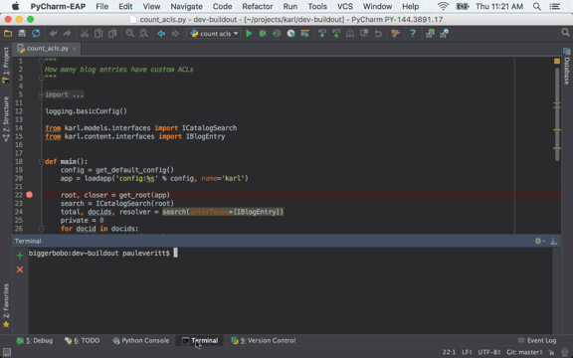
Task: Open the File menu
Action: (x=101, y=6)
